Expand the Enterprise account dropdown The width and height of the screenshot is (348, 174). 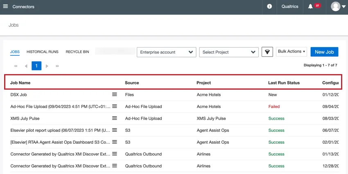click(166, 52)
